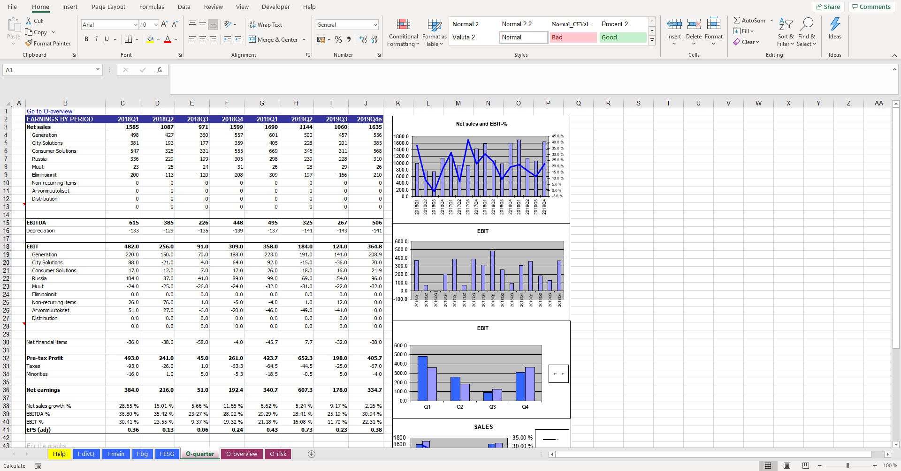Click the Font Color A icon
This screenshot has width=901, height=471.
tap(168, 39)
